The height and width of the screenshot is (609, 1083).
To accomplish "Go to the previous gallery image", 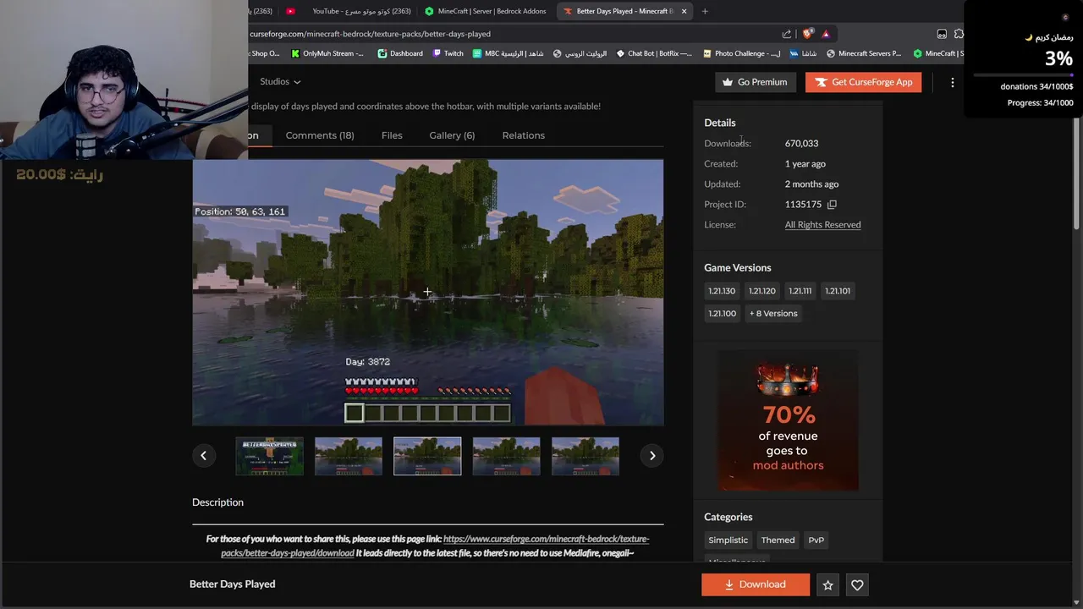I will pos(203,455).
